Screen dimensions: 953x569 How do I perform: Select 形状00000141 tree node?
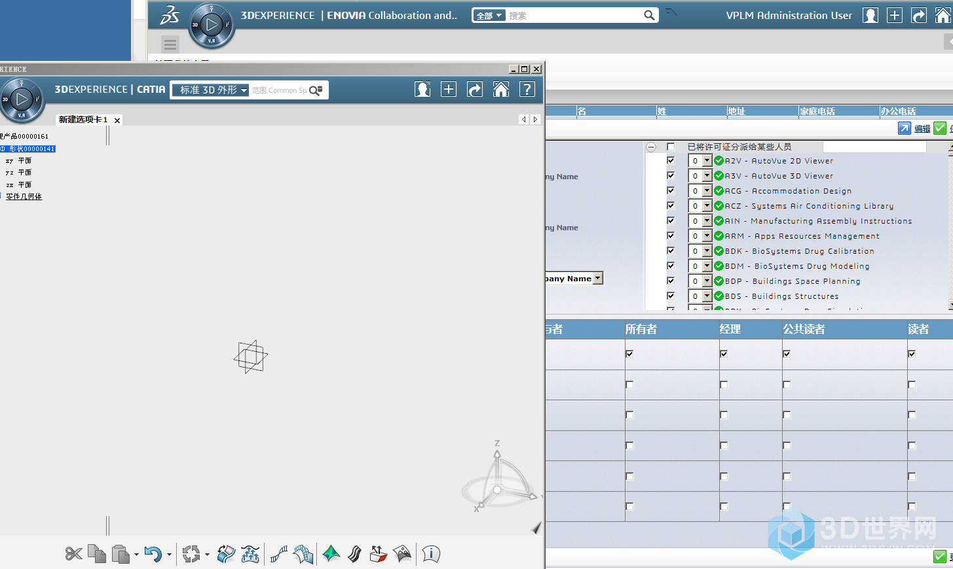(x=28, y=148)
